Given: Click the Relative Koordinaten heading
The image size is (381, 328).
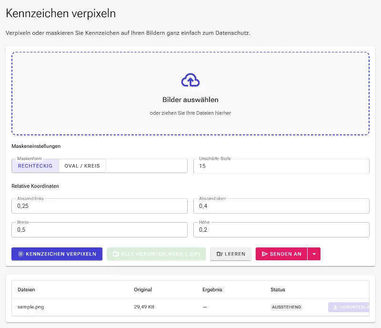Looking at the screenshot, I should (35, 186).
